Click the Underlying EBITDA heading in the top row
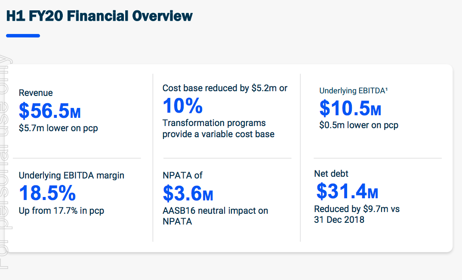The image size is (462, 280). [x=354, y=91]
